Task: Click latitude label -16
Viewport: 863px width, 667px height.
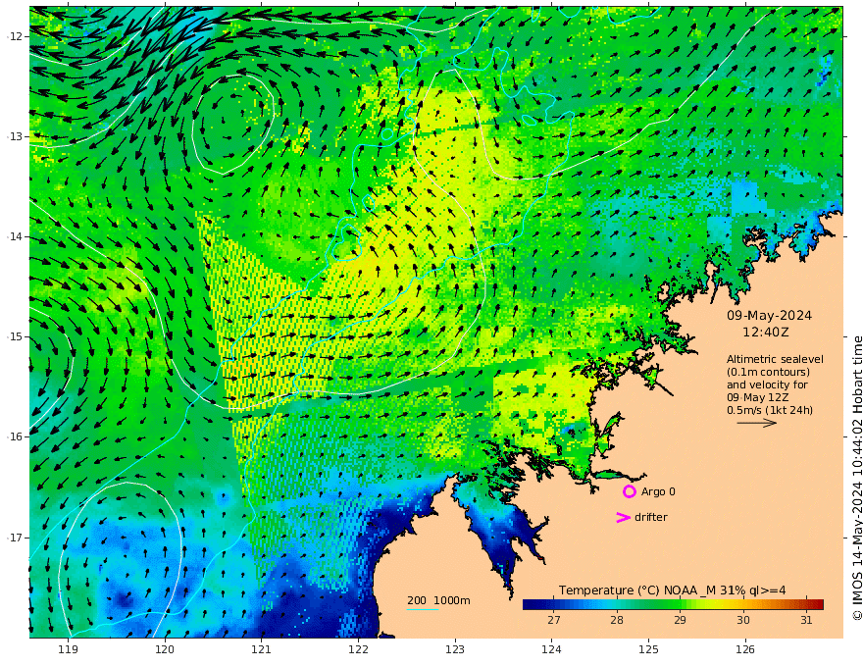Action: point(15,436)
